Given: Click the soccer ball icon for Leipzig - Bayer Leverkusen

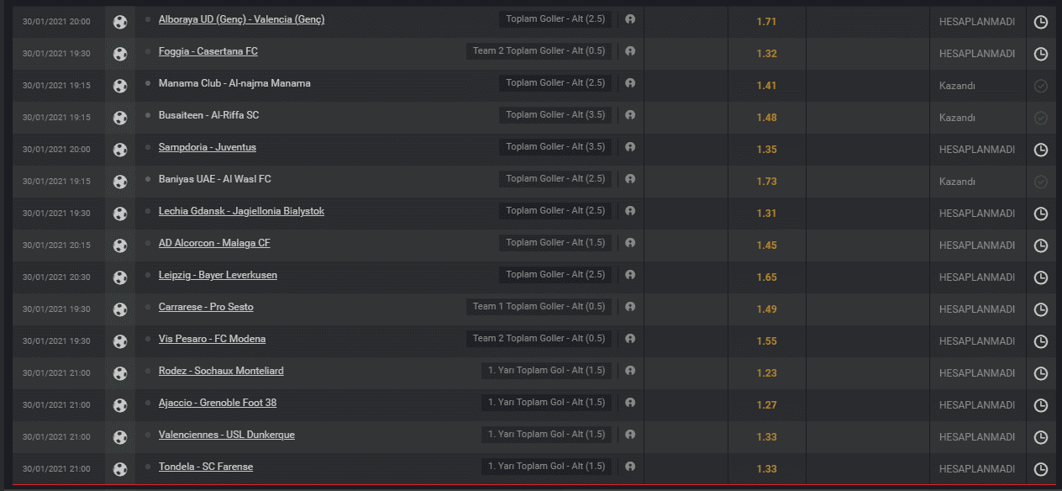Looking at the screenshot, I should (x=120, y=277).
